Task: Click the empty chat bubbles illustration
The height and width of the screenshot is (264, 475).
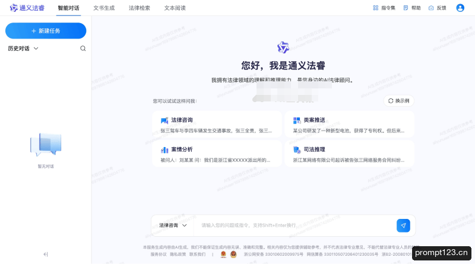Action: [46, 144]
